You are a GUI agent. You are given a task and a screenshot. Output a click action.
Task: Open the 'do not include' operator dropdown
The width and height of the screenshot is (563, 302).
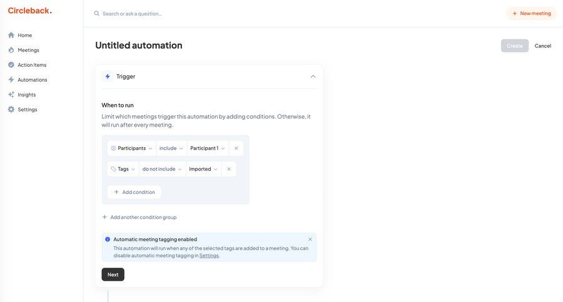click(x=162, y=169)
